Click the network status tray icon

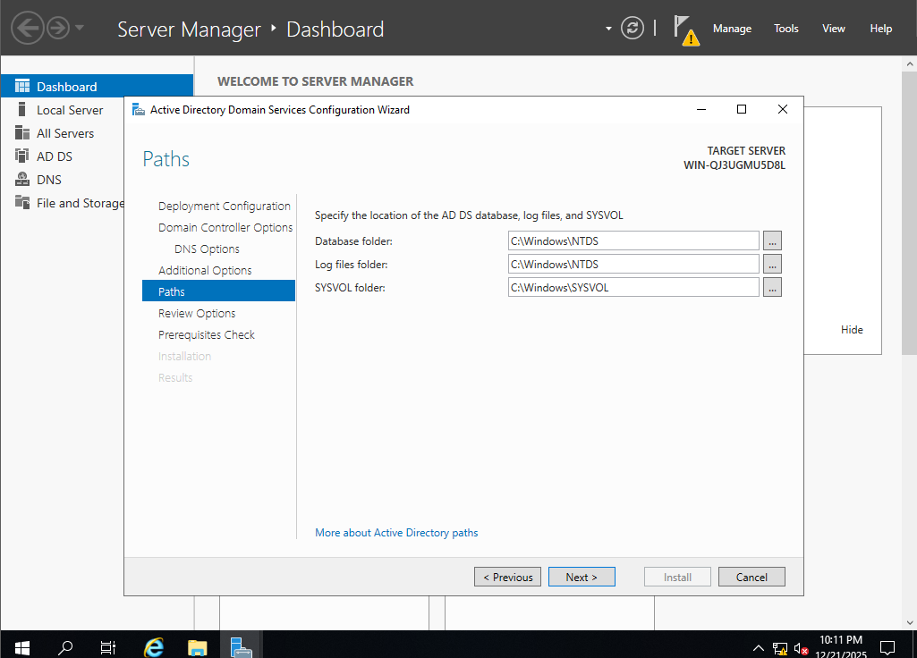click(779, 648)
